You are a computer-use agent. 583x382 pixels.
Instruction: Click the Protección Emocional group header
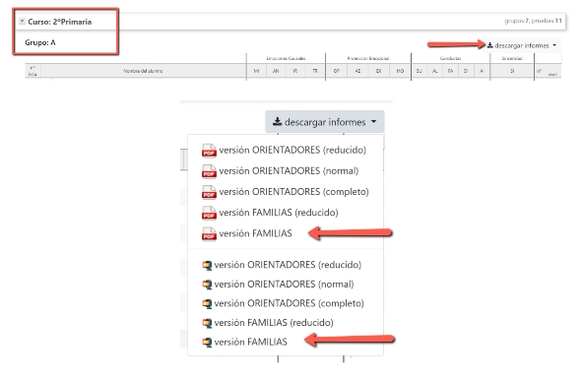(x=368, y=58)
